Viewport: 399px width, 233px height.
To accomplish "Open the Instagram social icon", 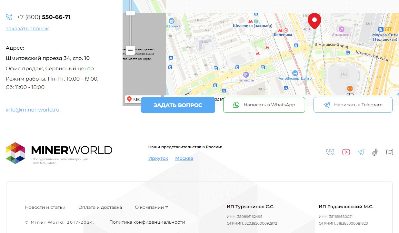I will tap(390, 152).
